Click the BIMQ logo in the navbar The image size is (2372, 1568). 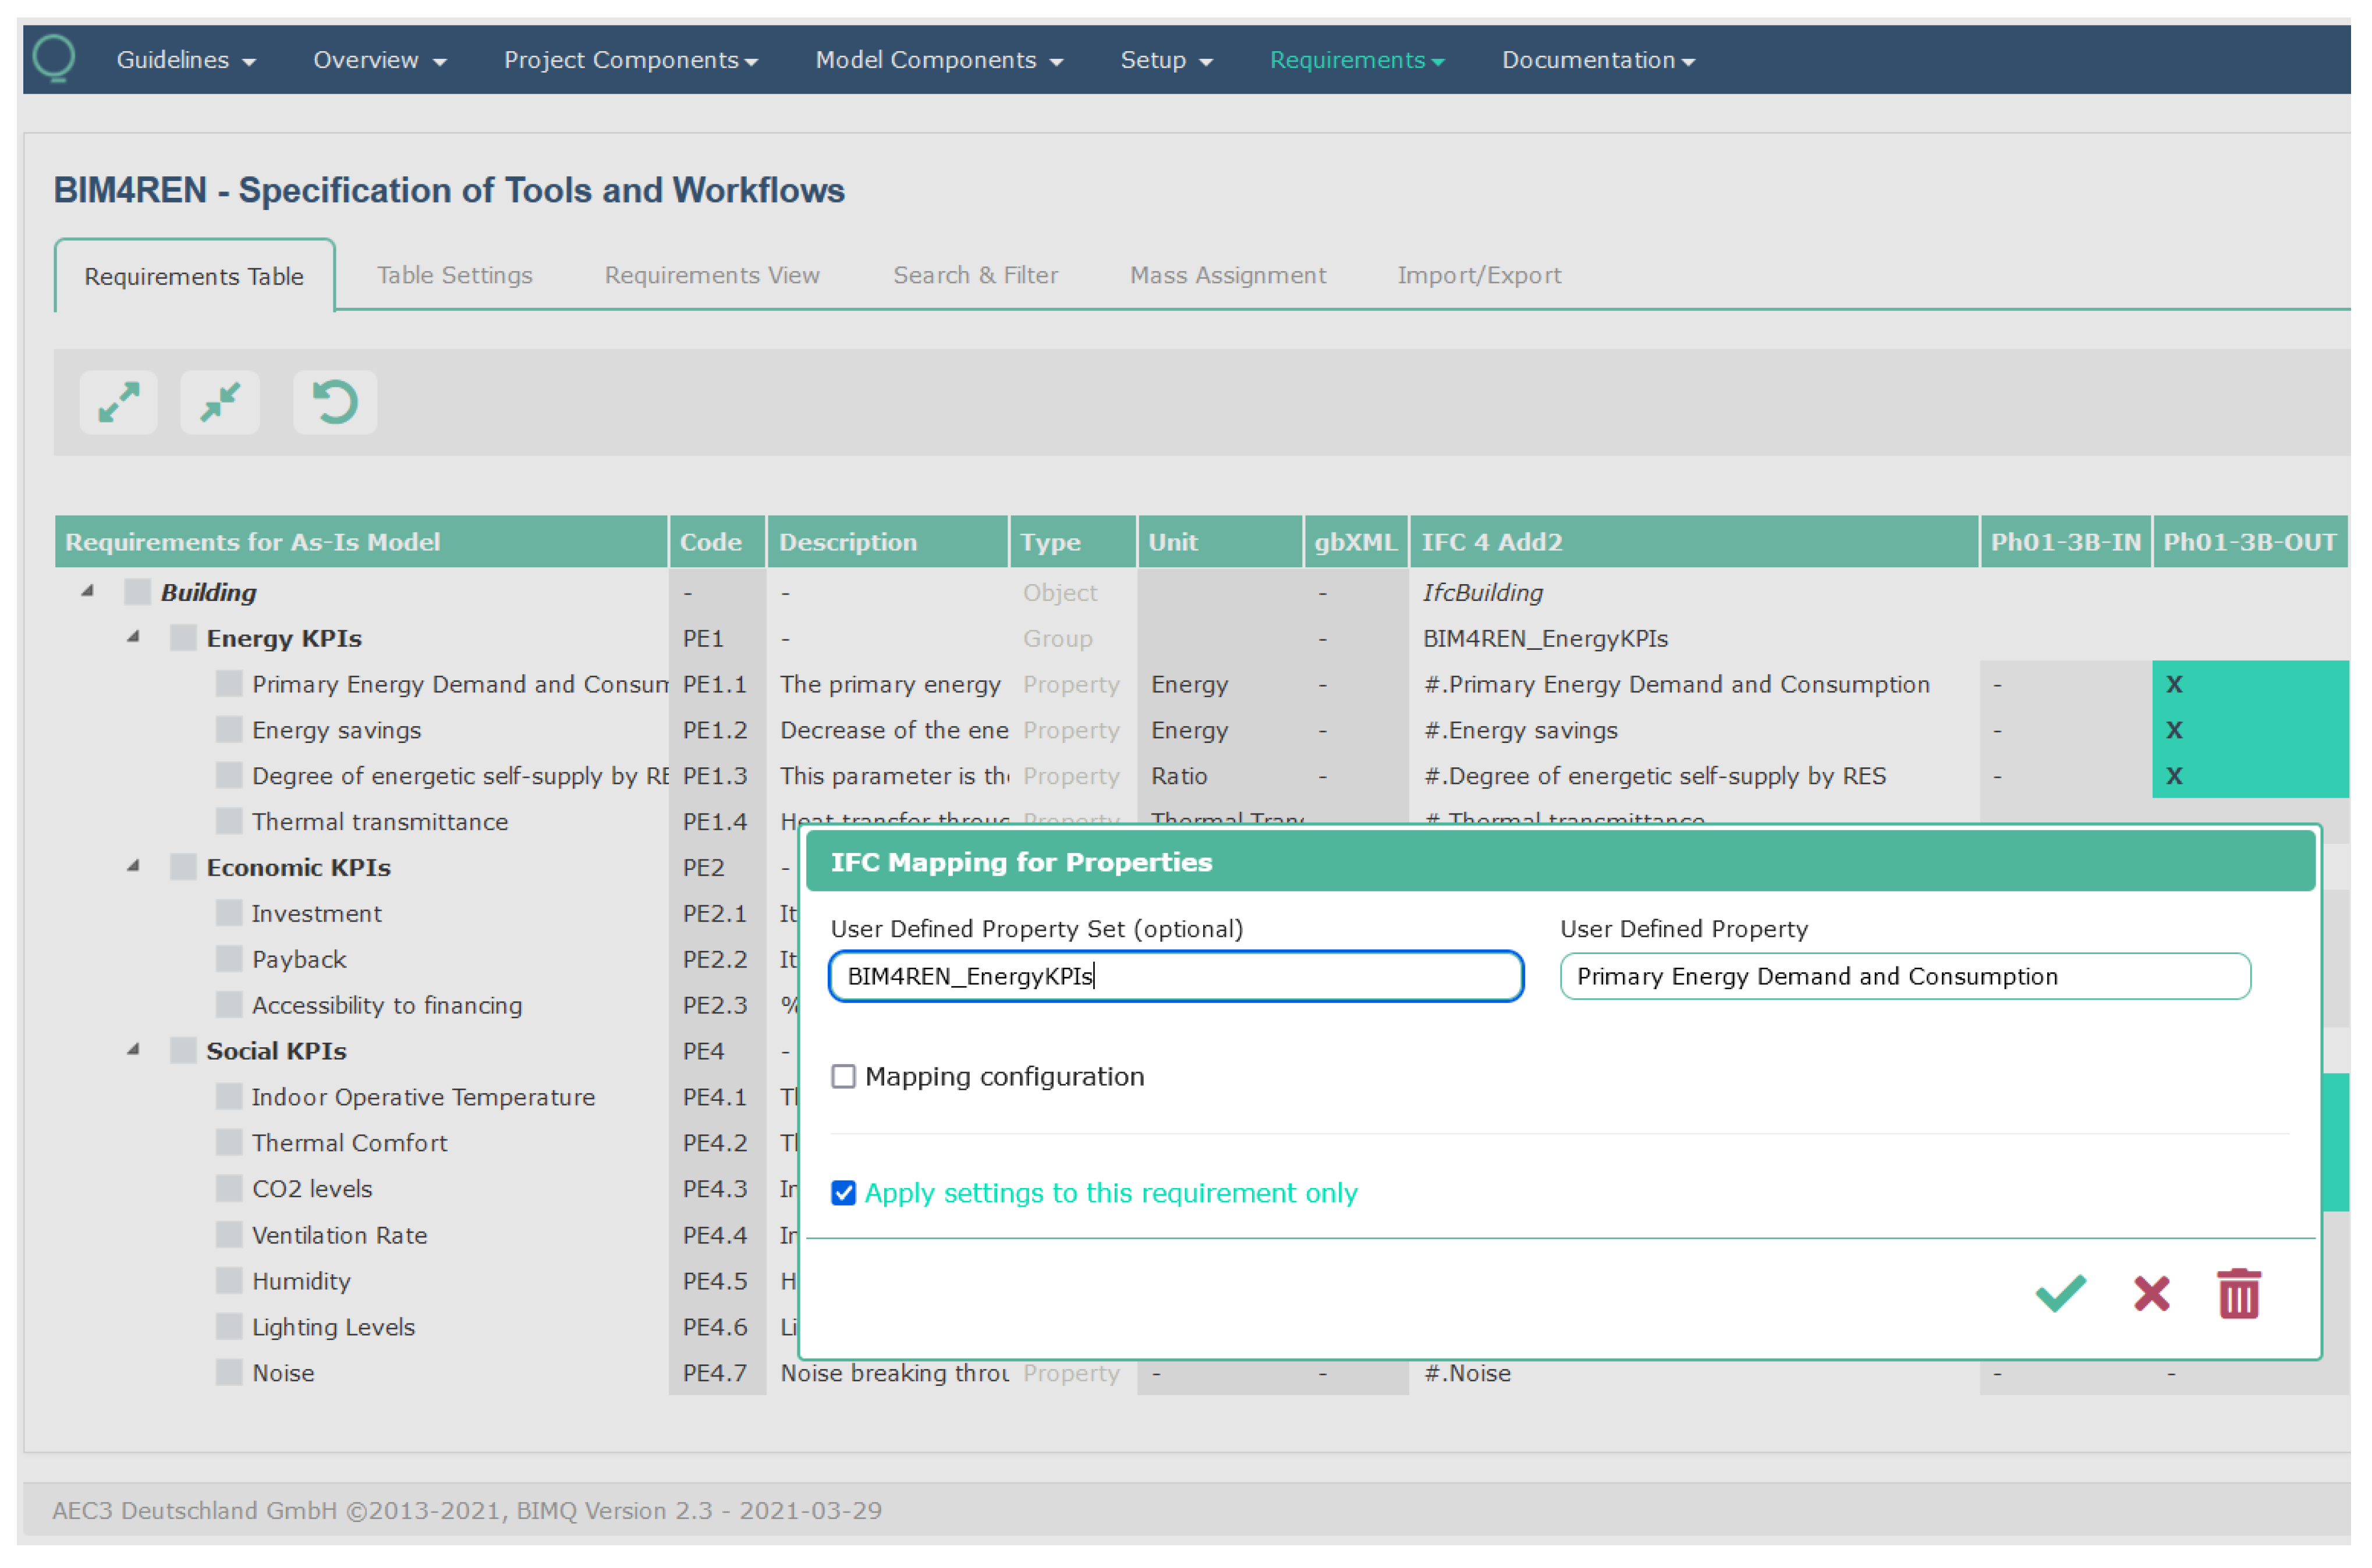54,58
